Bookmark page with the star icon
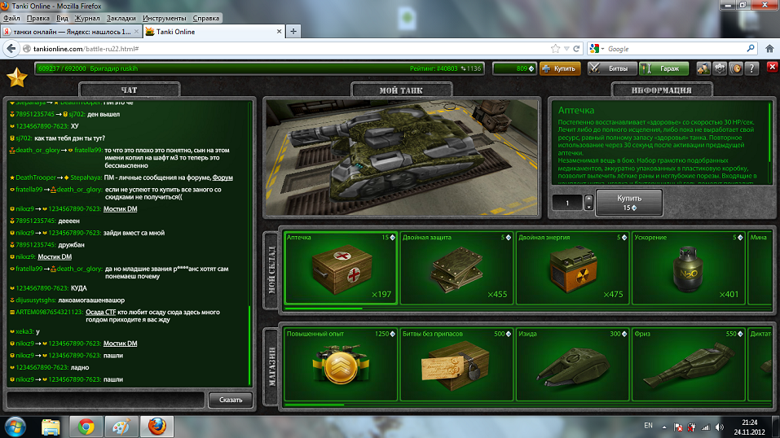This screenshot has width=780, height=438. point(556,49)
